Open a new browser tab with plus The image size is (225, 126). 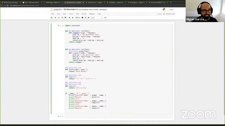click(x=171, y=2)
